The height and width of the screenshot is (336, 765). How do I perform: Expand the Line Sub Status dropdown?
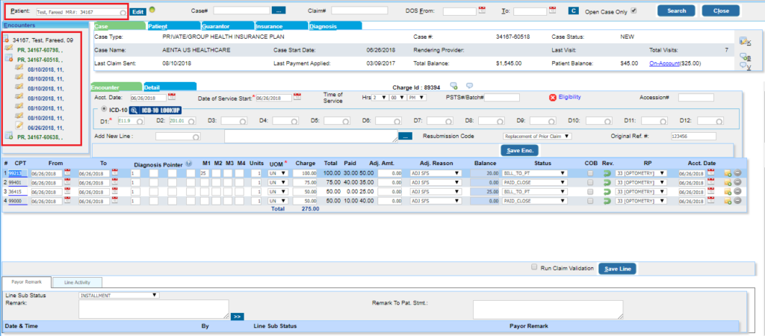[x=119, y=295]
